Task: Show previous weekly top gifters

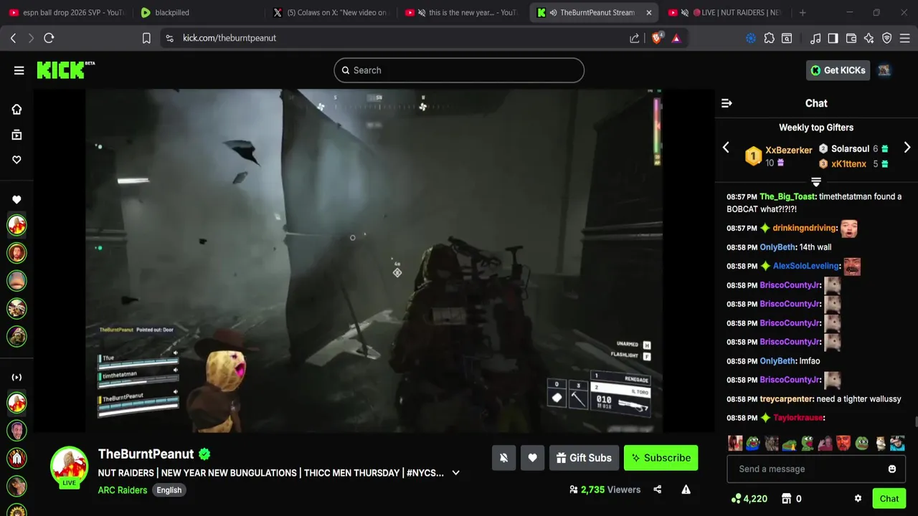Action: click(726, 148)
